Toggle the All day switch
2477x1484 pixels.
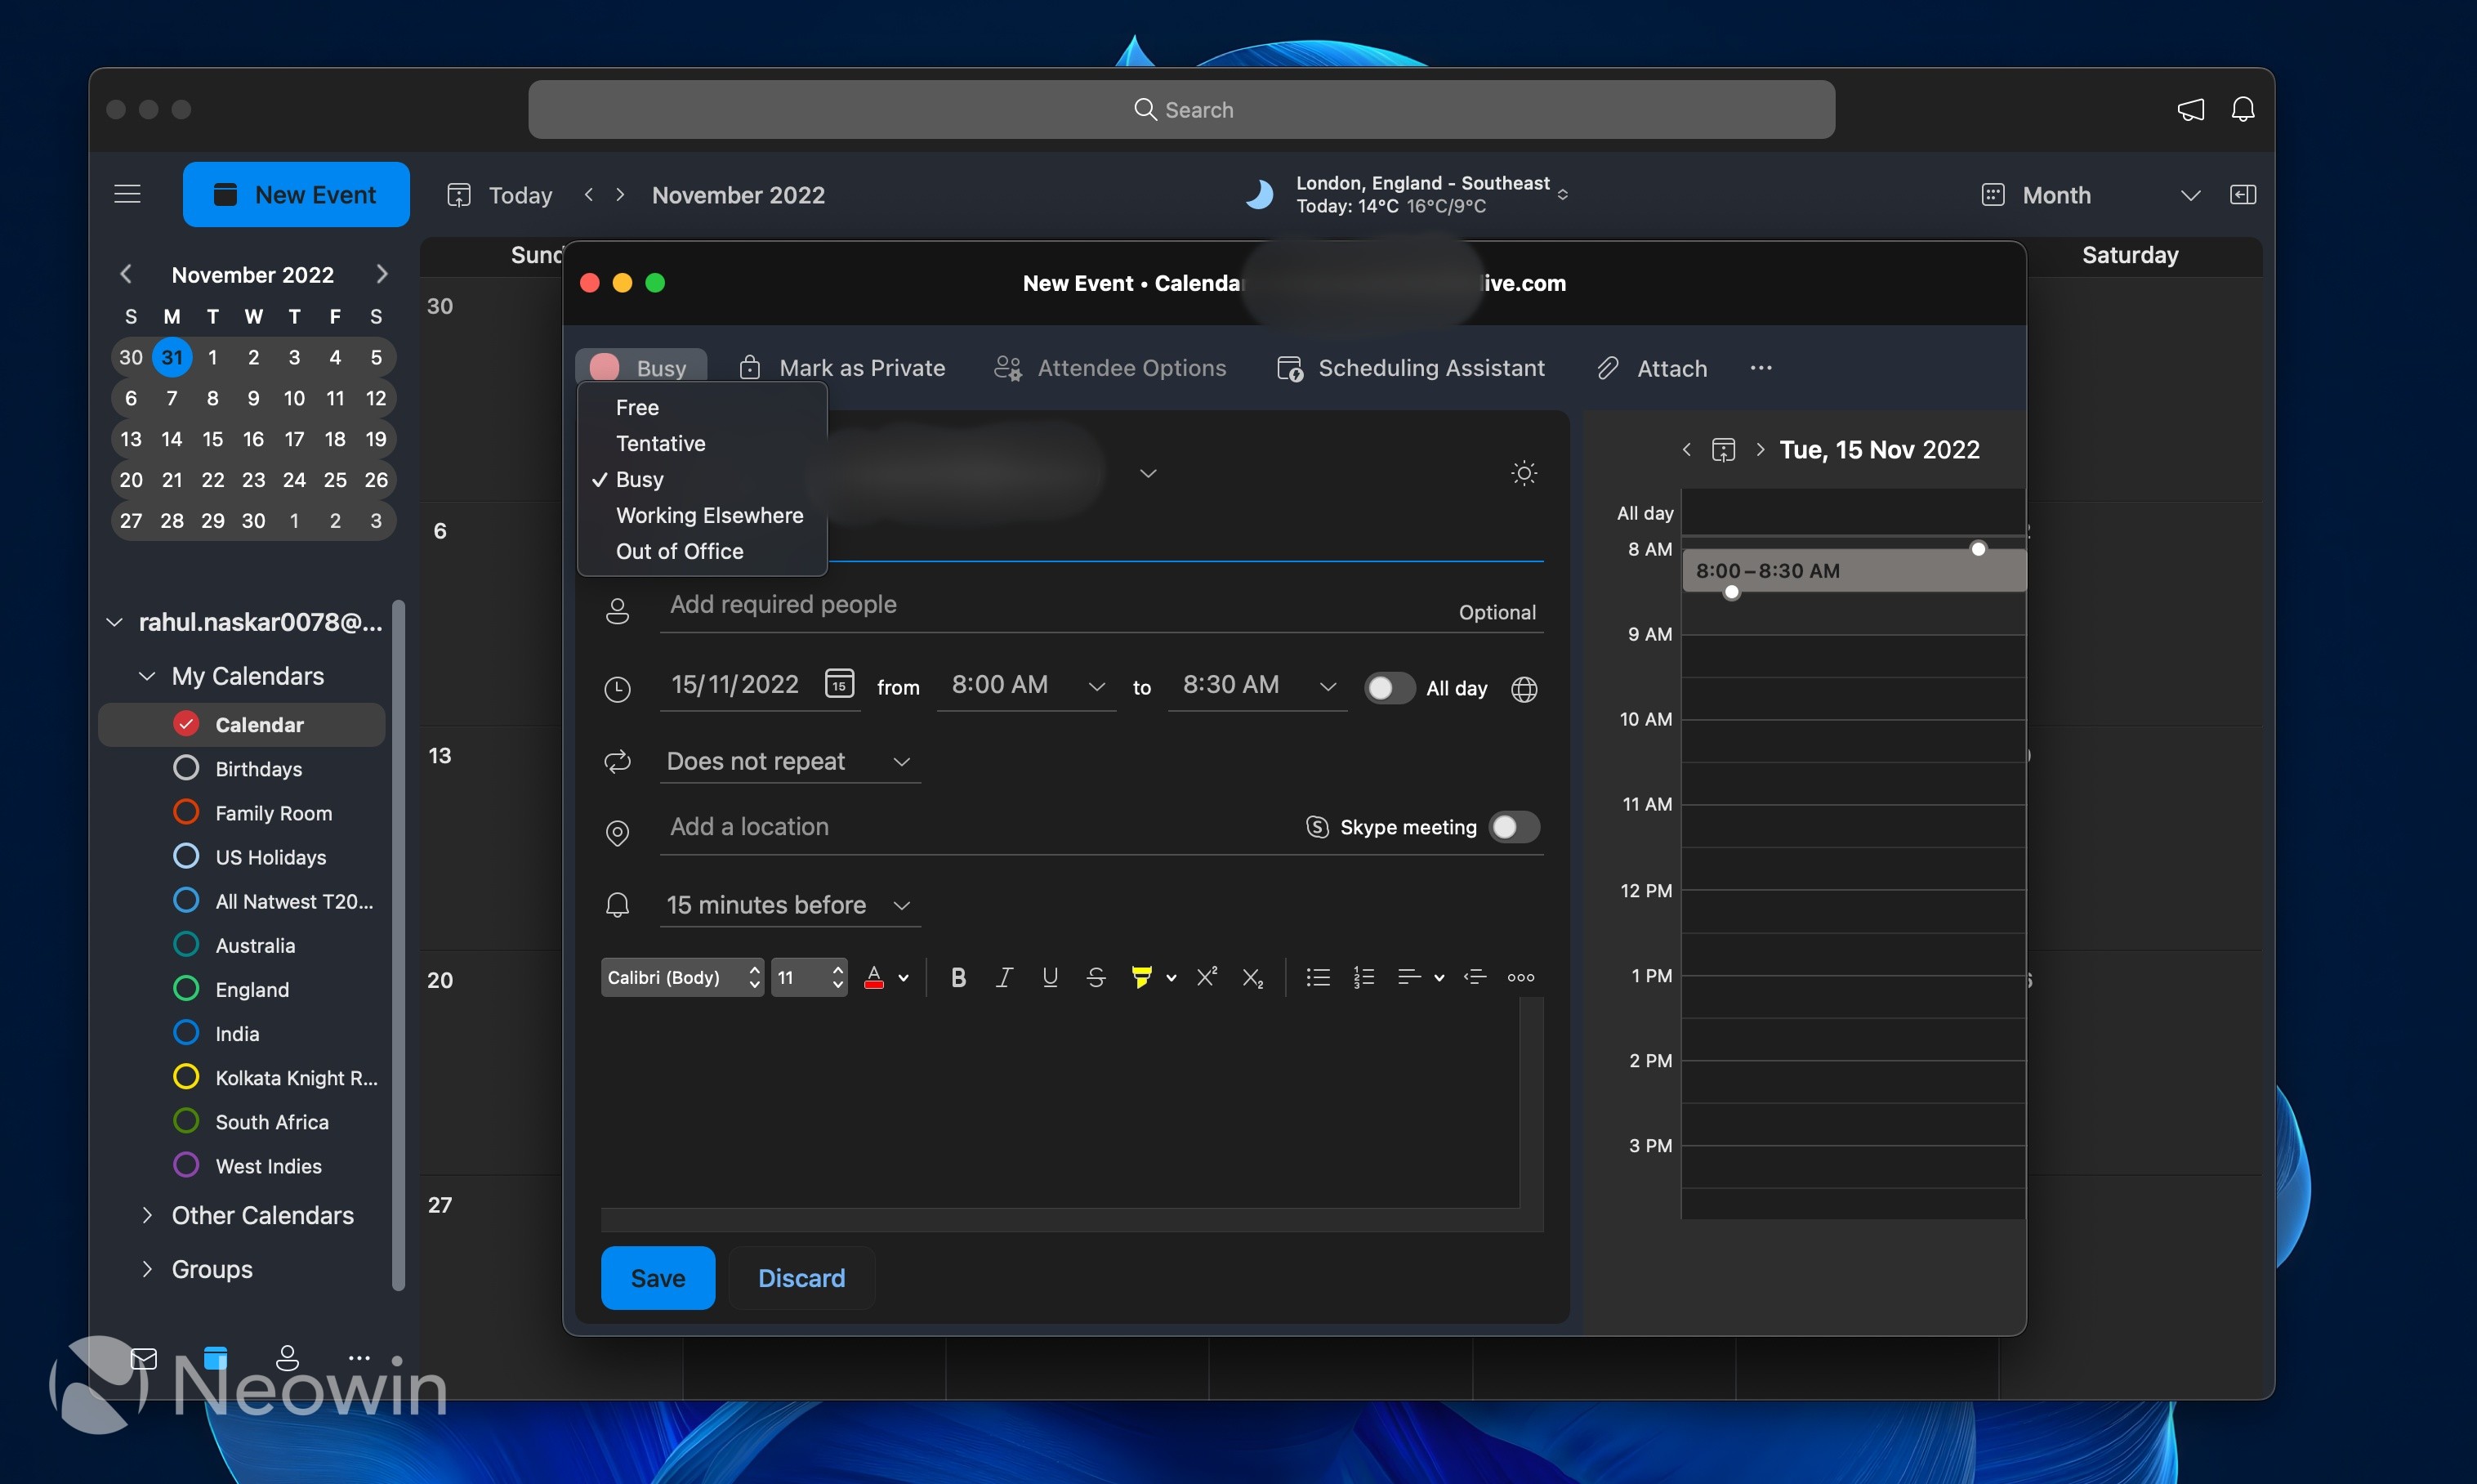tap(1389, 688)
